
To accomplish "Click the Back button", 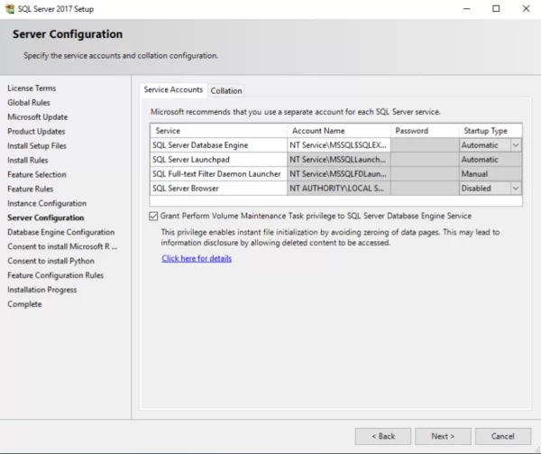I will [x=382, y=436].
